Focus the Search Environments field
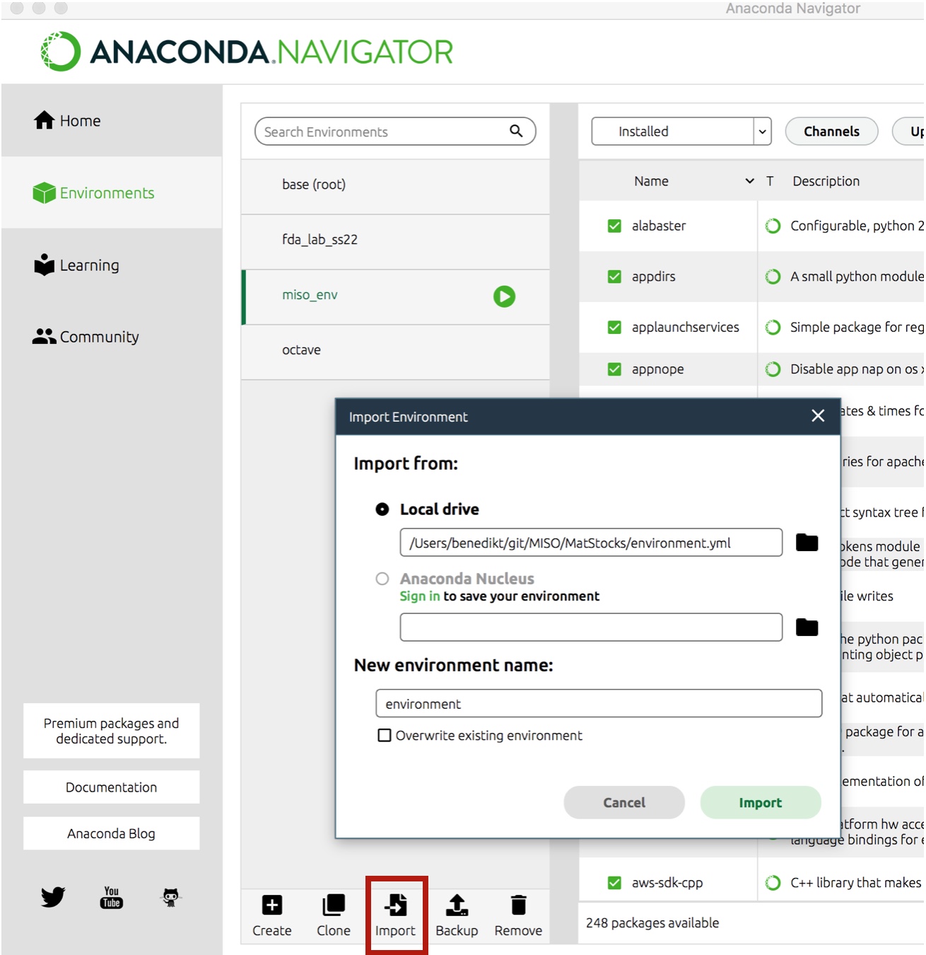 pos(395,132)
